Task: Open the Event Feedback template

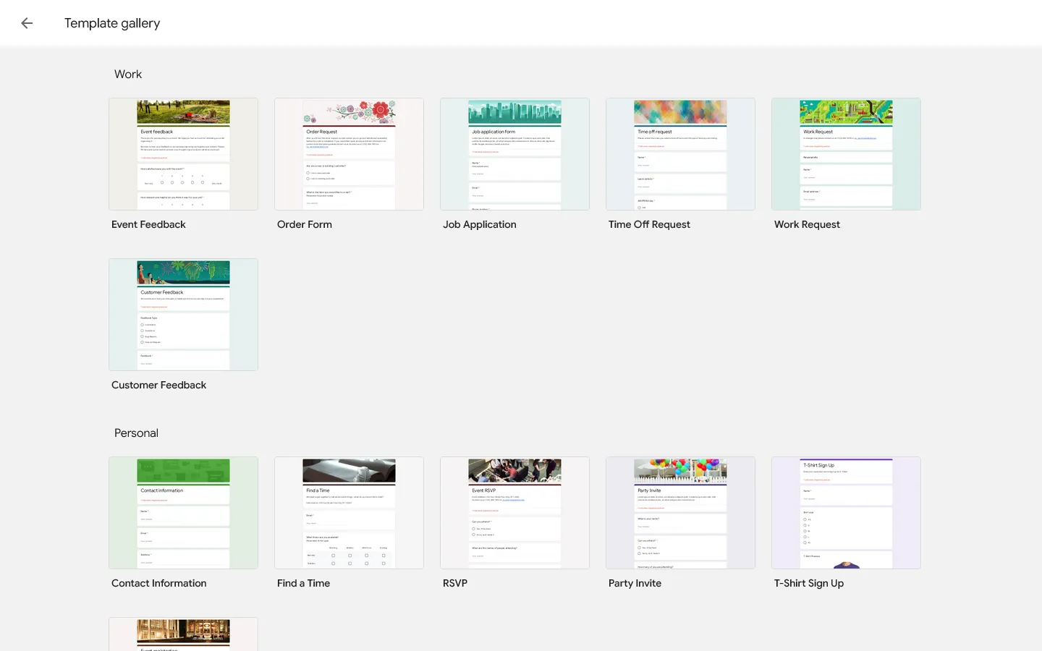Action: click(x=183, y=153)
